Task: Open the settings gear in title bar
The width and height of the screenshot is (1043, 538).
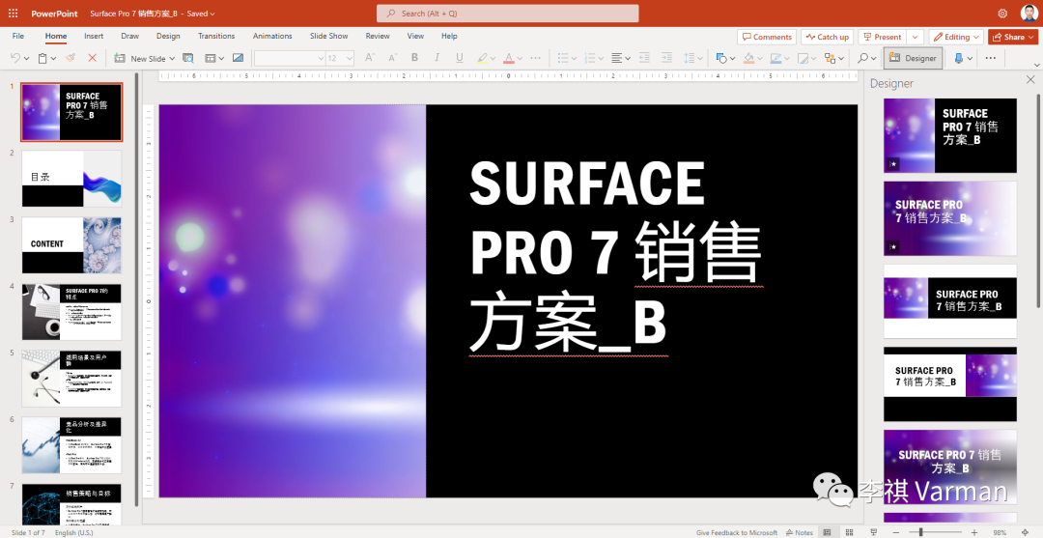Action: tap(1002, 14)
